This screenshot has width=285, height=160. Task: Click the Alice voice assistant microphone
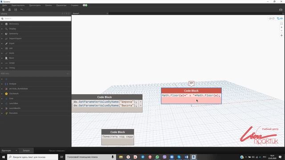(x=113, y=157)
